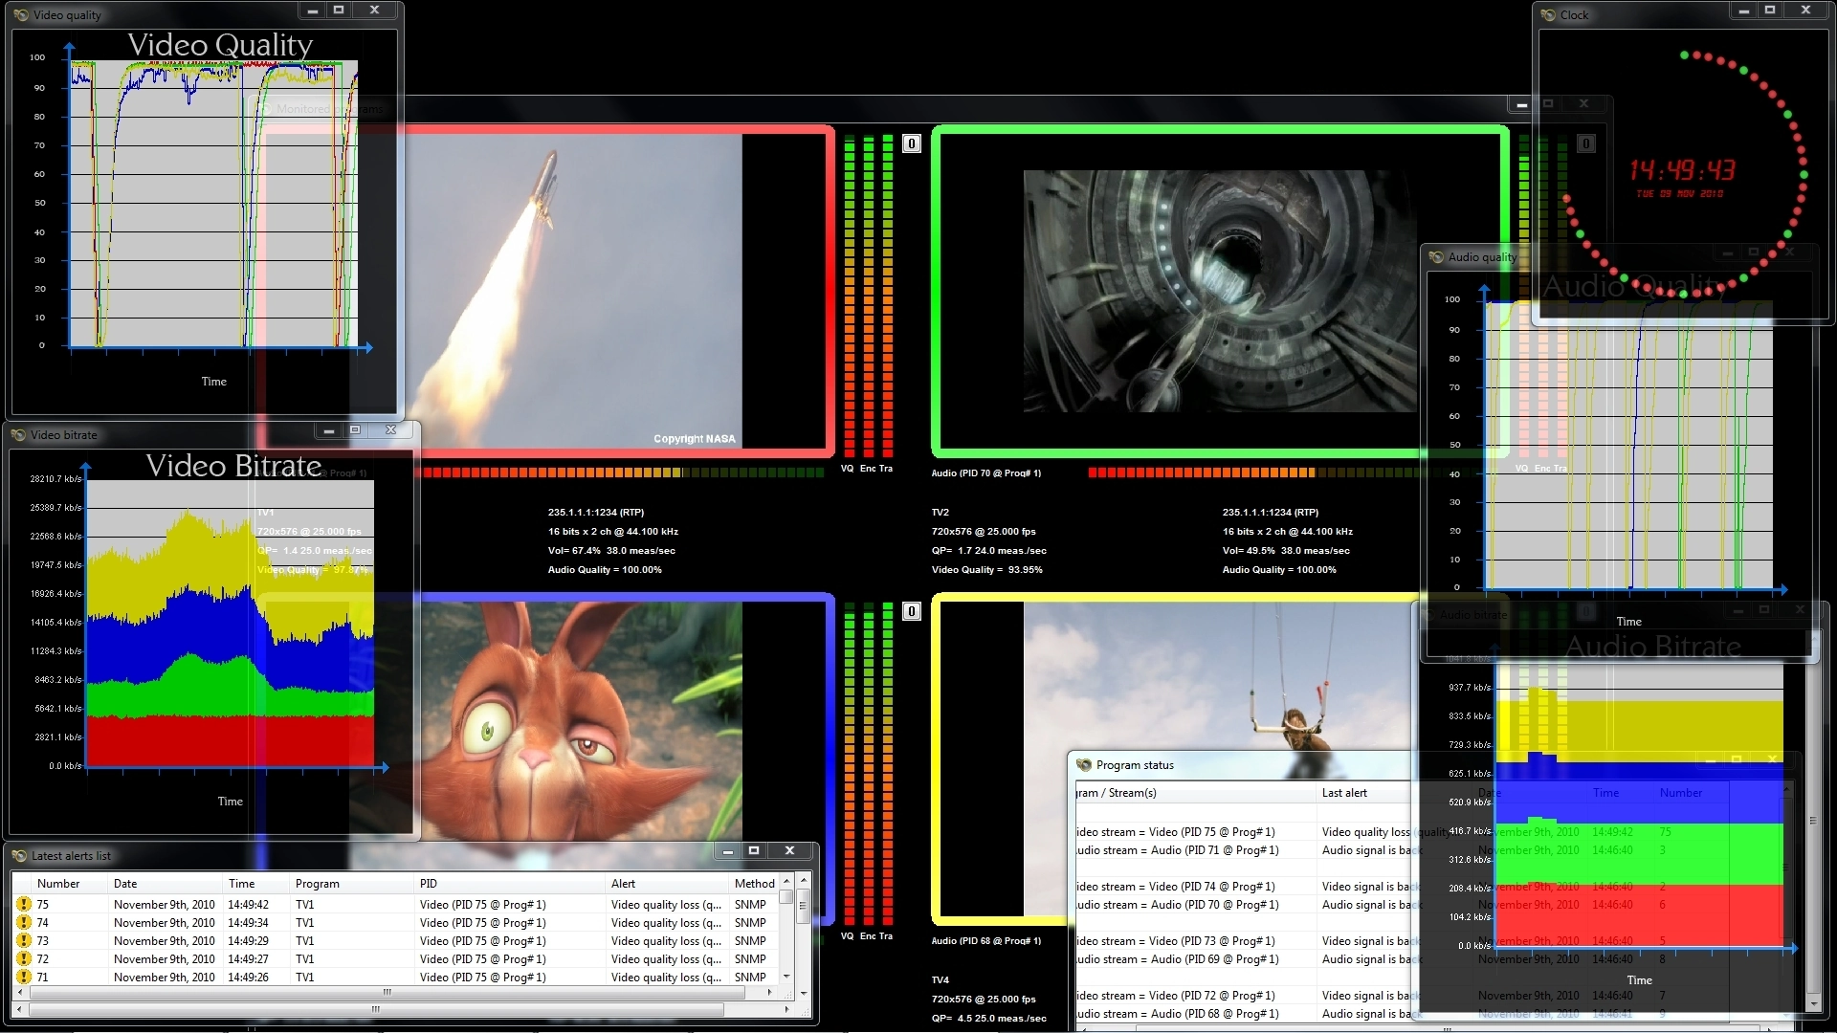Select Video (PID 75 @ Prog# 1) row in Program status
The width and height of the screenshot is (1837, 1033).
pyautogui.click(x=1244, y=832)
